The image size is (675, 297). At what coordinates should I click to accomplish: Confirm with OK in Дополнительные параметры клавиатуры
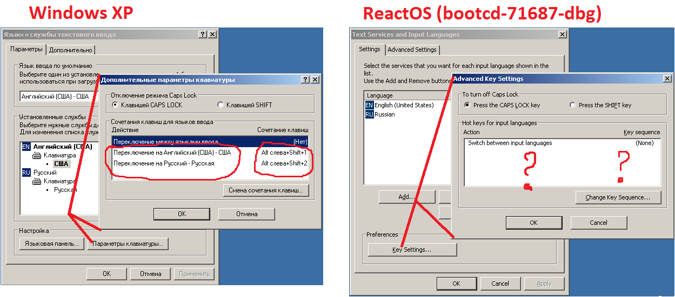(x=182, y=214)
